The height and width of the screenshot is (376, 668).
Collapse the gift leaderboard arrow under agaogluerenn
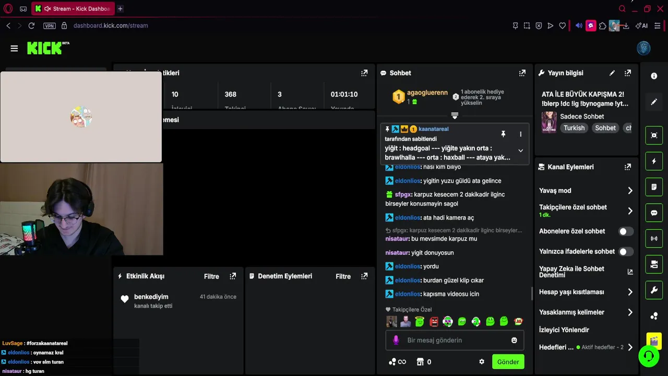coord(455,115)
